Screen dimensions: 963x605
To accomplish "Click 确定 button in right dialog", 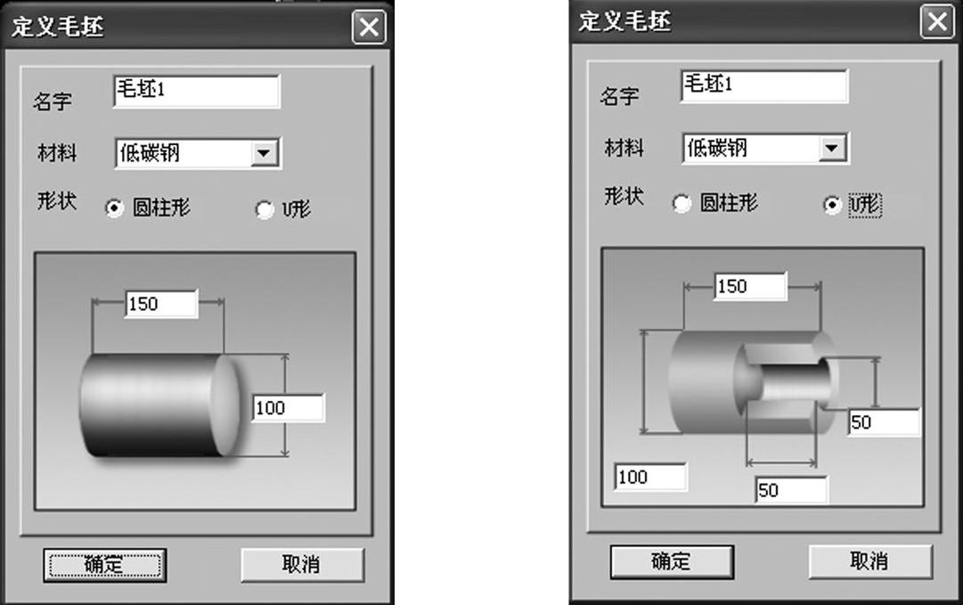I will (672, 561).
